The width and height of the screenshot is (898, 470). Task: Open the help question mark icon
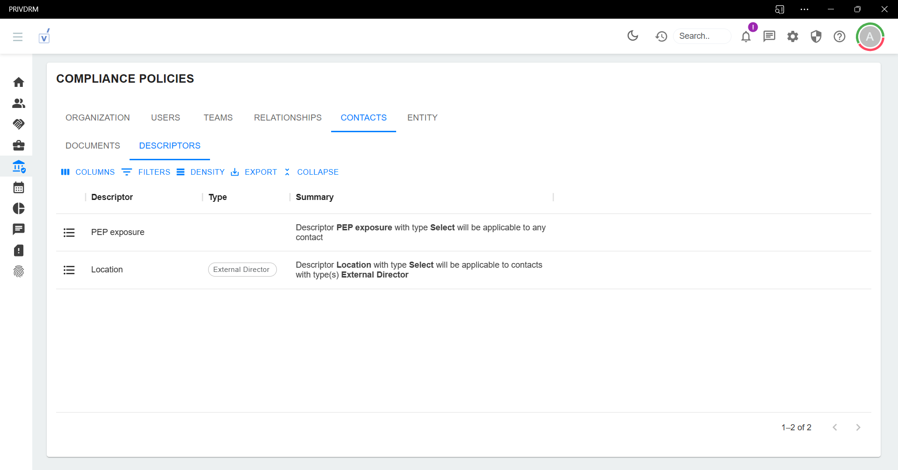point(840,36)
